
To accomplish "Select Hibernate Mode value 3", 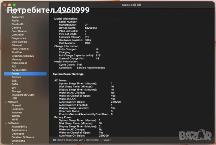I will [x=112, y=111].
